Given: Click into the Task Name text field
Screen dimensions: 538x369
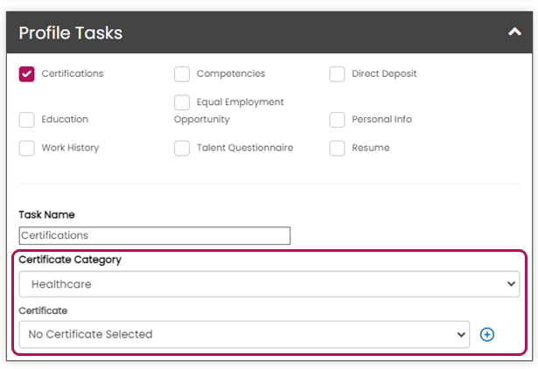Looking at the screenshot, I should [x=154, y=235].
